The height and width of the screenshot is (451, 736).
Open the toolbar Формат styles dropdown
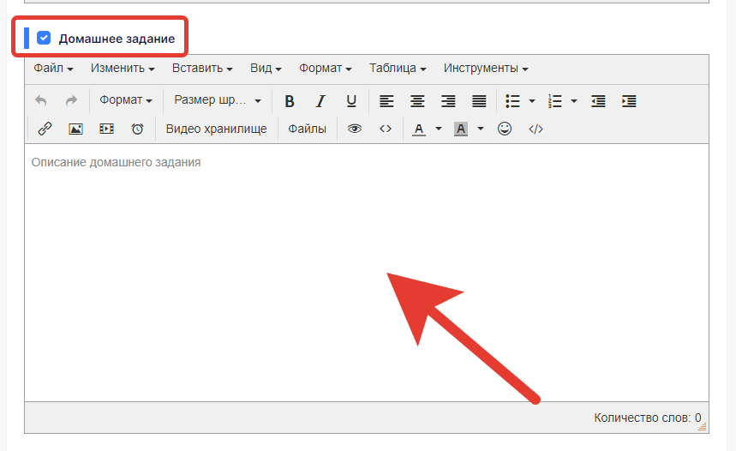coord(126,100)
